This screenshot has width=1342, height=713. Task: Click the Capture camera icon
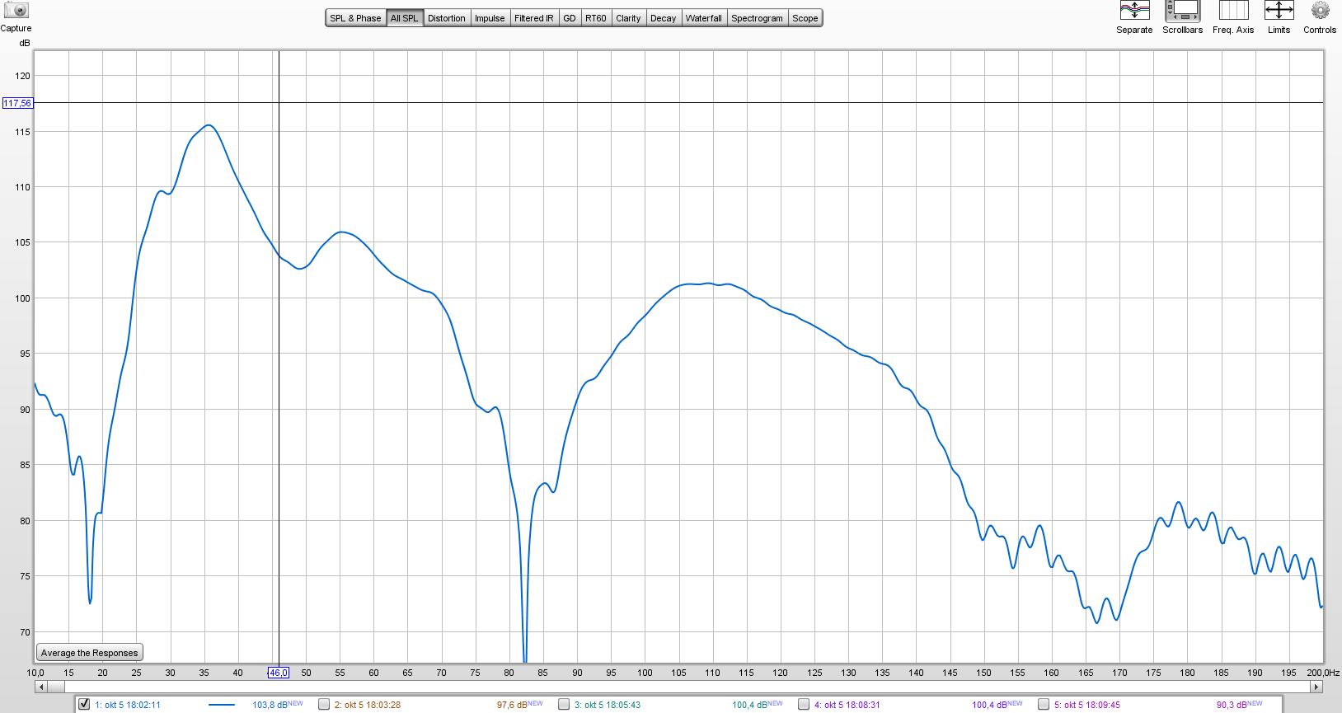(16, 11)
